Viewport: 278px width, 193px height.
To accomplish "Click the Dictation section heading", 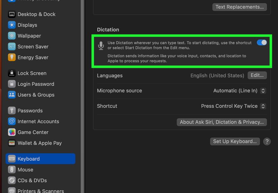I will pos(108,30).
